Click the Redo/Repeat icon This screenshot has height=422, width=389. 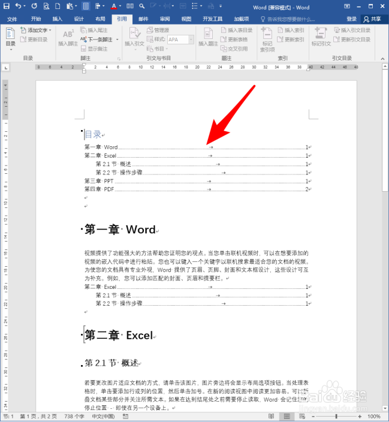pos(34,5)
